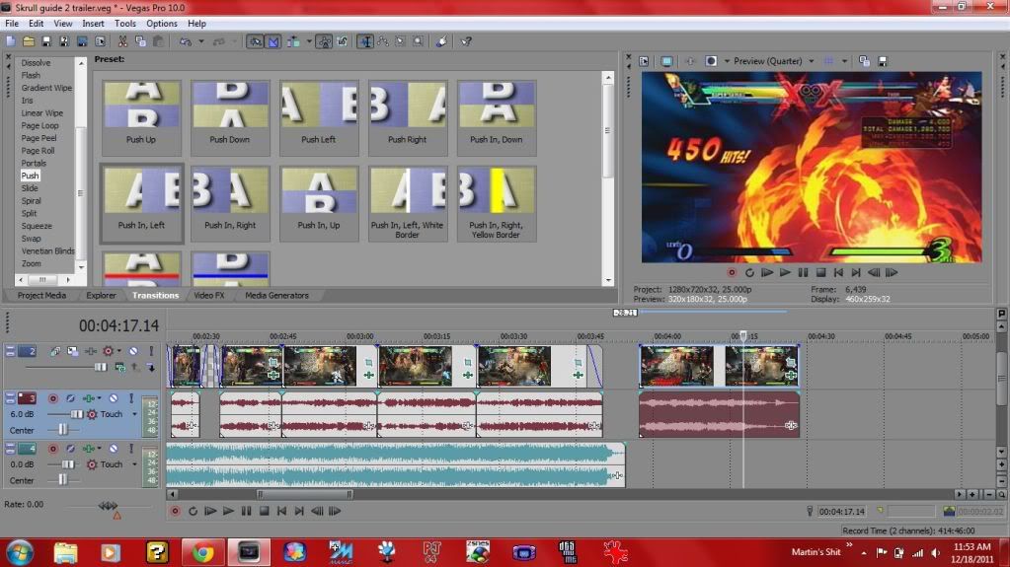Toggle ignore event grouping
Viewport: 1010px width, 567px height.
tap(342, 41)
